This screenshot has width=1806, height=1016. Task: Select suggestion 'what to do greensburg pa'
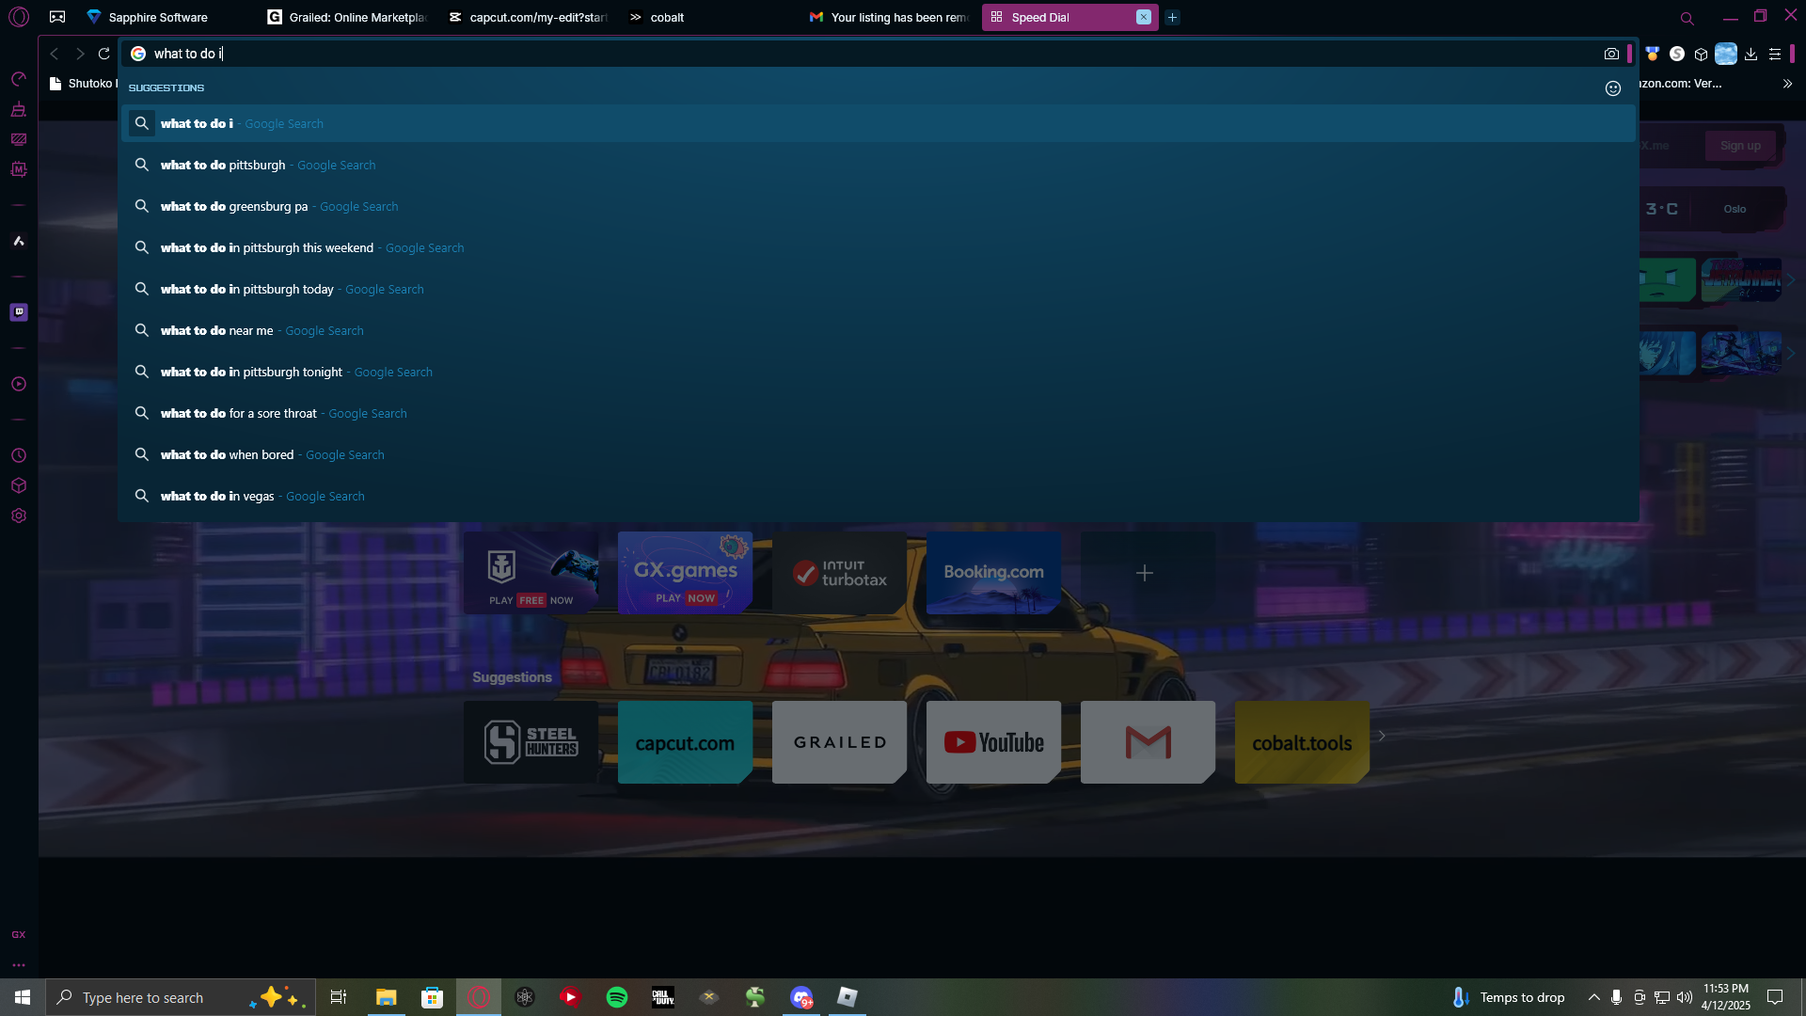(x=878, y=206)
